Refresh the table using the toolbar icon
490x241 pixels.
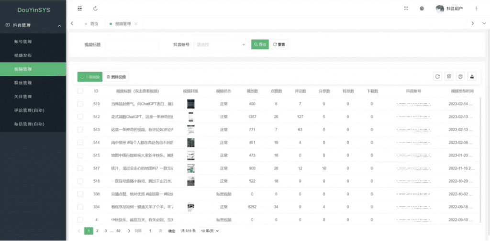tap(437, 76)
